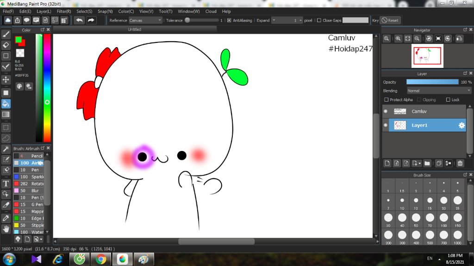This screenshot has height=266, width=474.
Task: Duplicate the current layer
Action: point(439,163)
